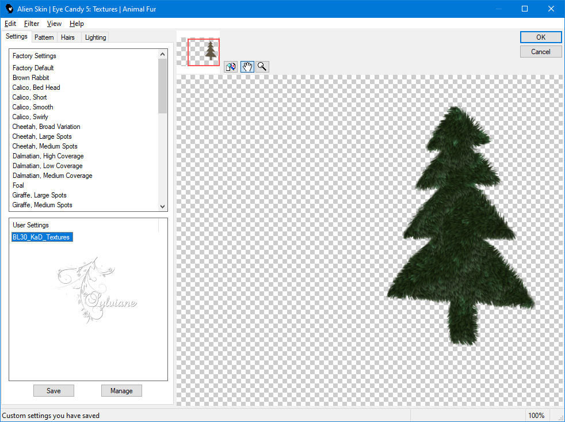565x422 pixels.
Task: Select the Cheetah, Large Spots preset
Action: pyautogui.click(x=42, y=136)
